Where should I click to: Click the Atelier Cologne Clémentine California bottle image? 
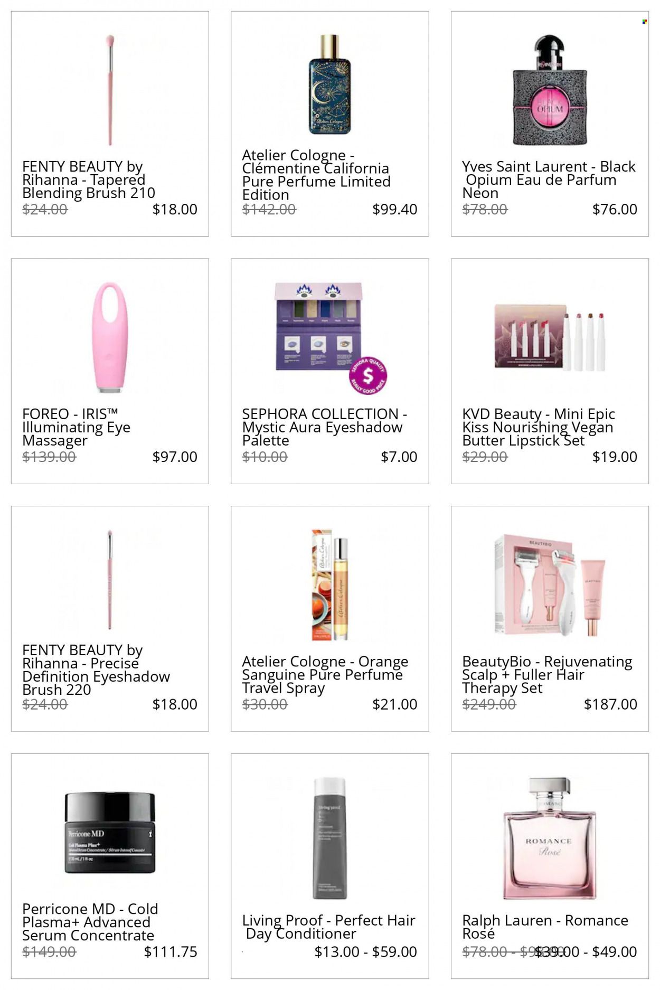(x=329, y=84)
